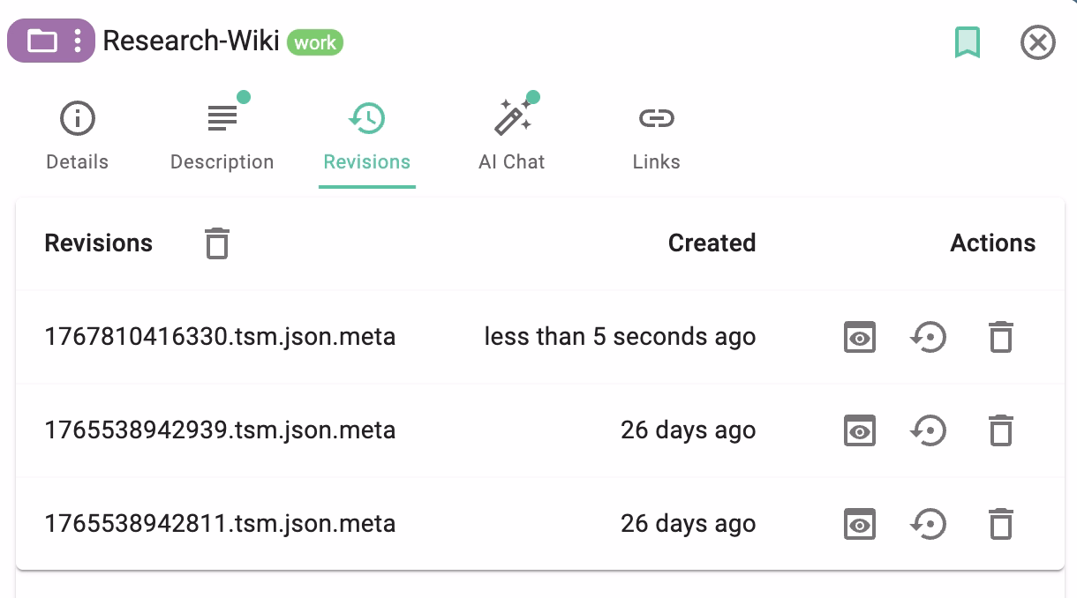Preview revision 1765538942811.tsm.json.meta
This screenshot has width=1077, height=598.
859,524
